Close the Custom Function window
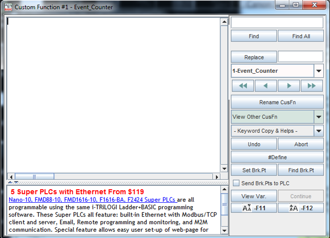The width and height of the screenshot is (330, 238). pyautogui.click(x=314, y=5)
